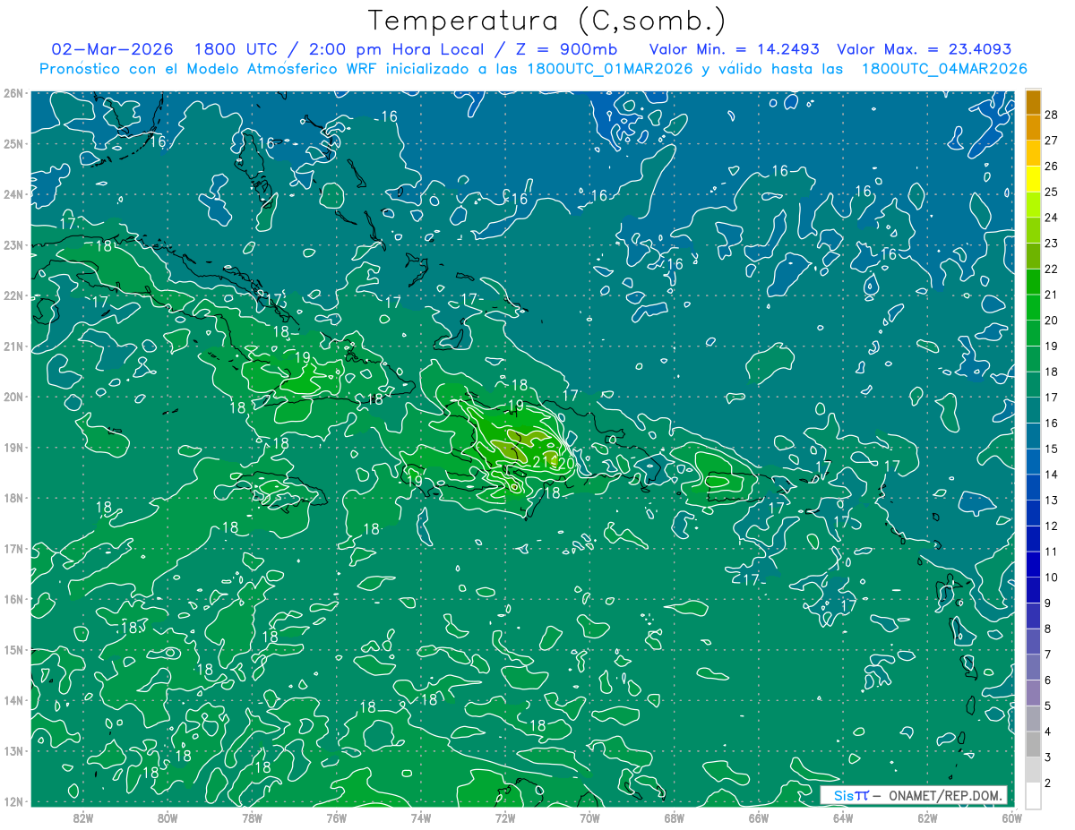Click the contour label 21 over Hispaniola
The height and width of the screenshot is (830, 1075).
[x=539, y=461]
